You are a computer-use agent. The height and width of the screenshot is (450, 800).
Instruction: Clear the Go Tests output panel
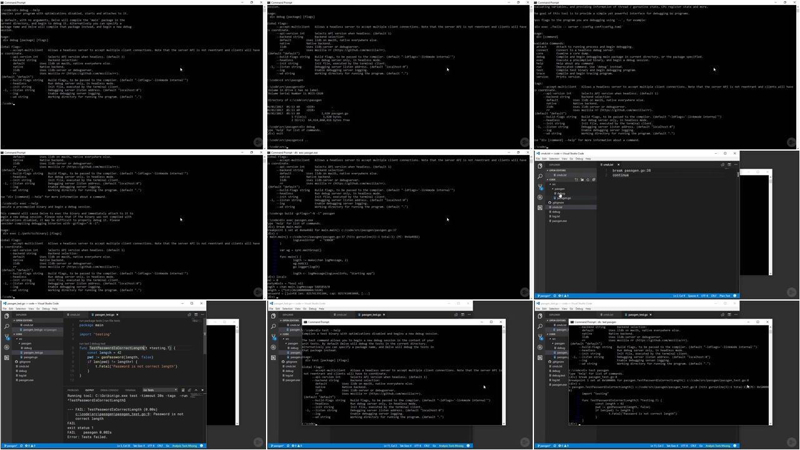(x=183, y=390)
